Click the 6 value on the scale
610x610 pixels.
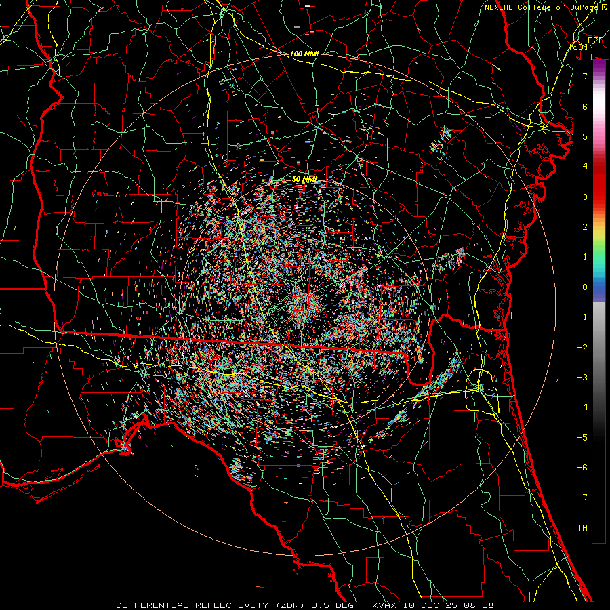point(585,106)
